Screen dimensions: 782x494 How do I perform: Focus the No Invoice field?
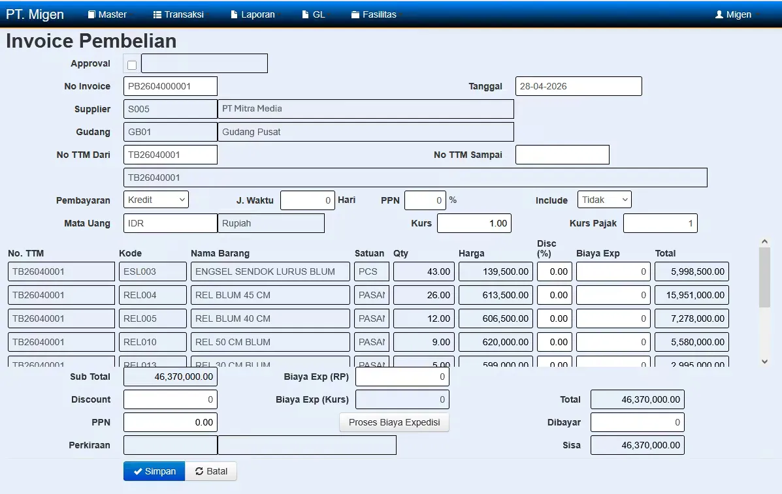click(171, 86)
